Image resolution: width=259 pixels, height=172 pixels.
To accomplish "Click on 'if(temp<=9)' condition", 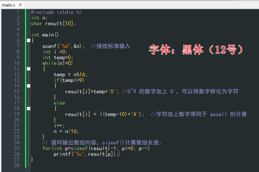I will point(69,80).
